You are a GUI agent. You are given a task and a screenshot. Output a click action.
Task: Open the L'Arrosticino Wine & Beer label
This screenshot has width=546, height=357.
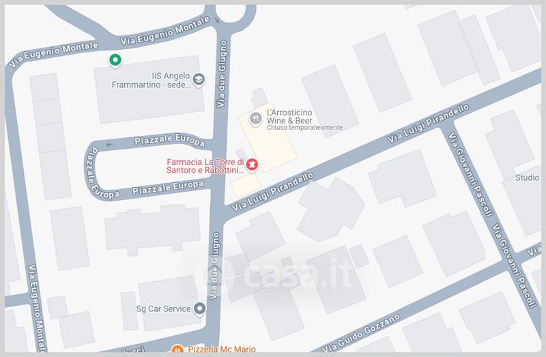click(x=289, y=117)
